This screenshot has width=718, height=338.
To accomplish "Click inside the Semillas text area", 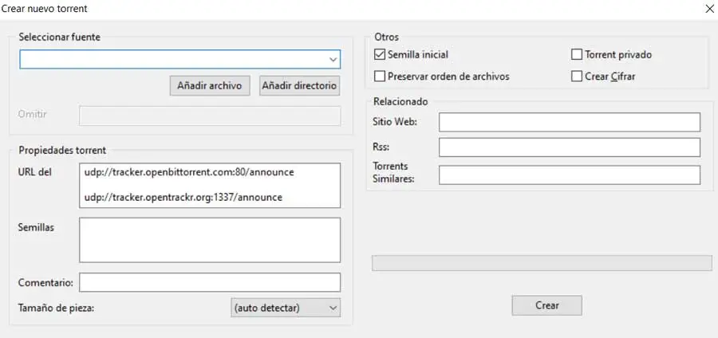I will [x=210, y=240].
